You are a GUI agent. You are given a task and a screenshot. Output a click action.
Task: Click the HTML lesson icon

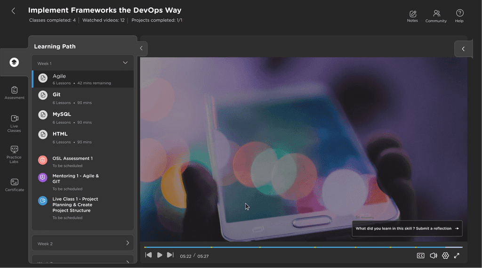coord(43,134)
